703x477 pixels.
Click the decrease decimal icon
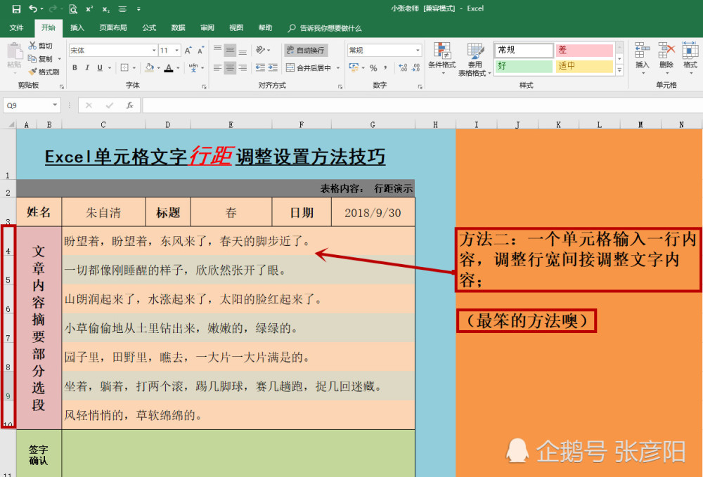click(416, 67)
